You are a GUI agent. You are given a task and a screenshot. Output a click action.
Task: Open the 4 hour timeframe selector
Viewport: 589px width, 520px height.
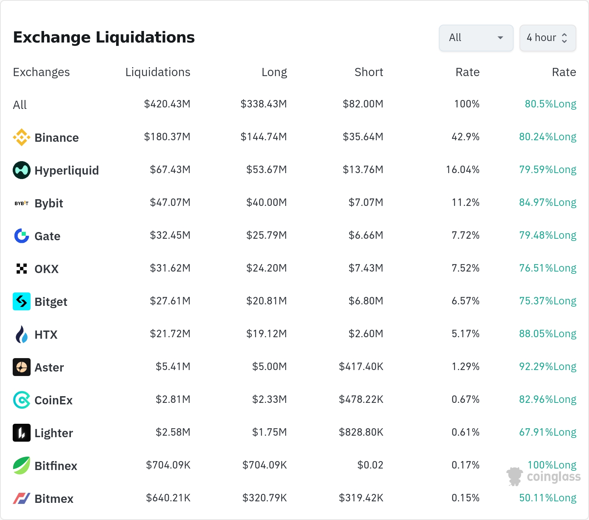(x=548, y=38)
